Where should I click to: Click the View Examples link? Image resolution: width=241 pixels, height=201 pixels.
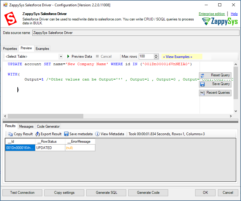click(x=177, y=57)
